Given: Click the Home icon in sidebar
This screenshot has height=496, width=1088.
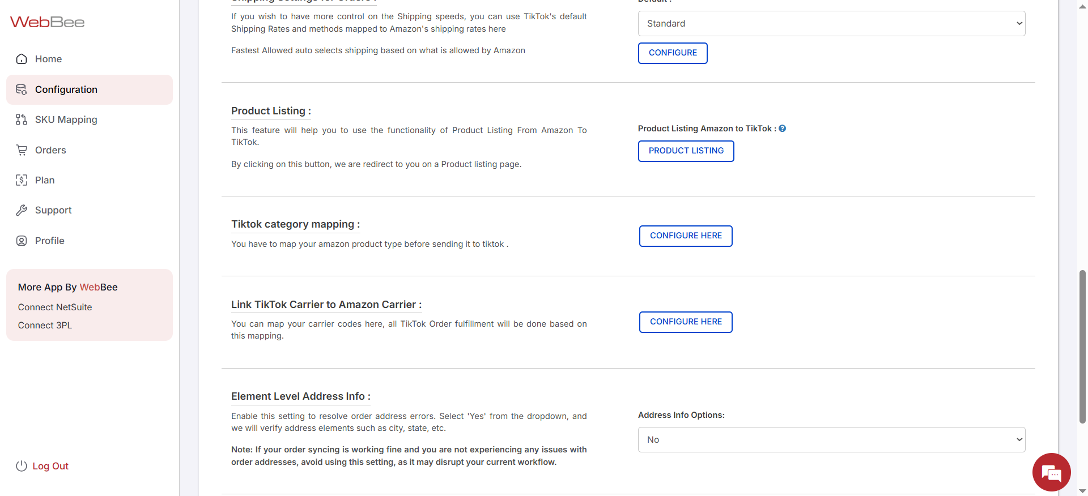Looking at the screenshot, I should 22,59.
